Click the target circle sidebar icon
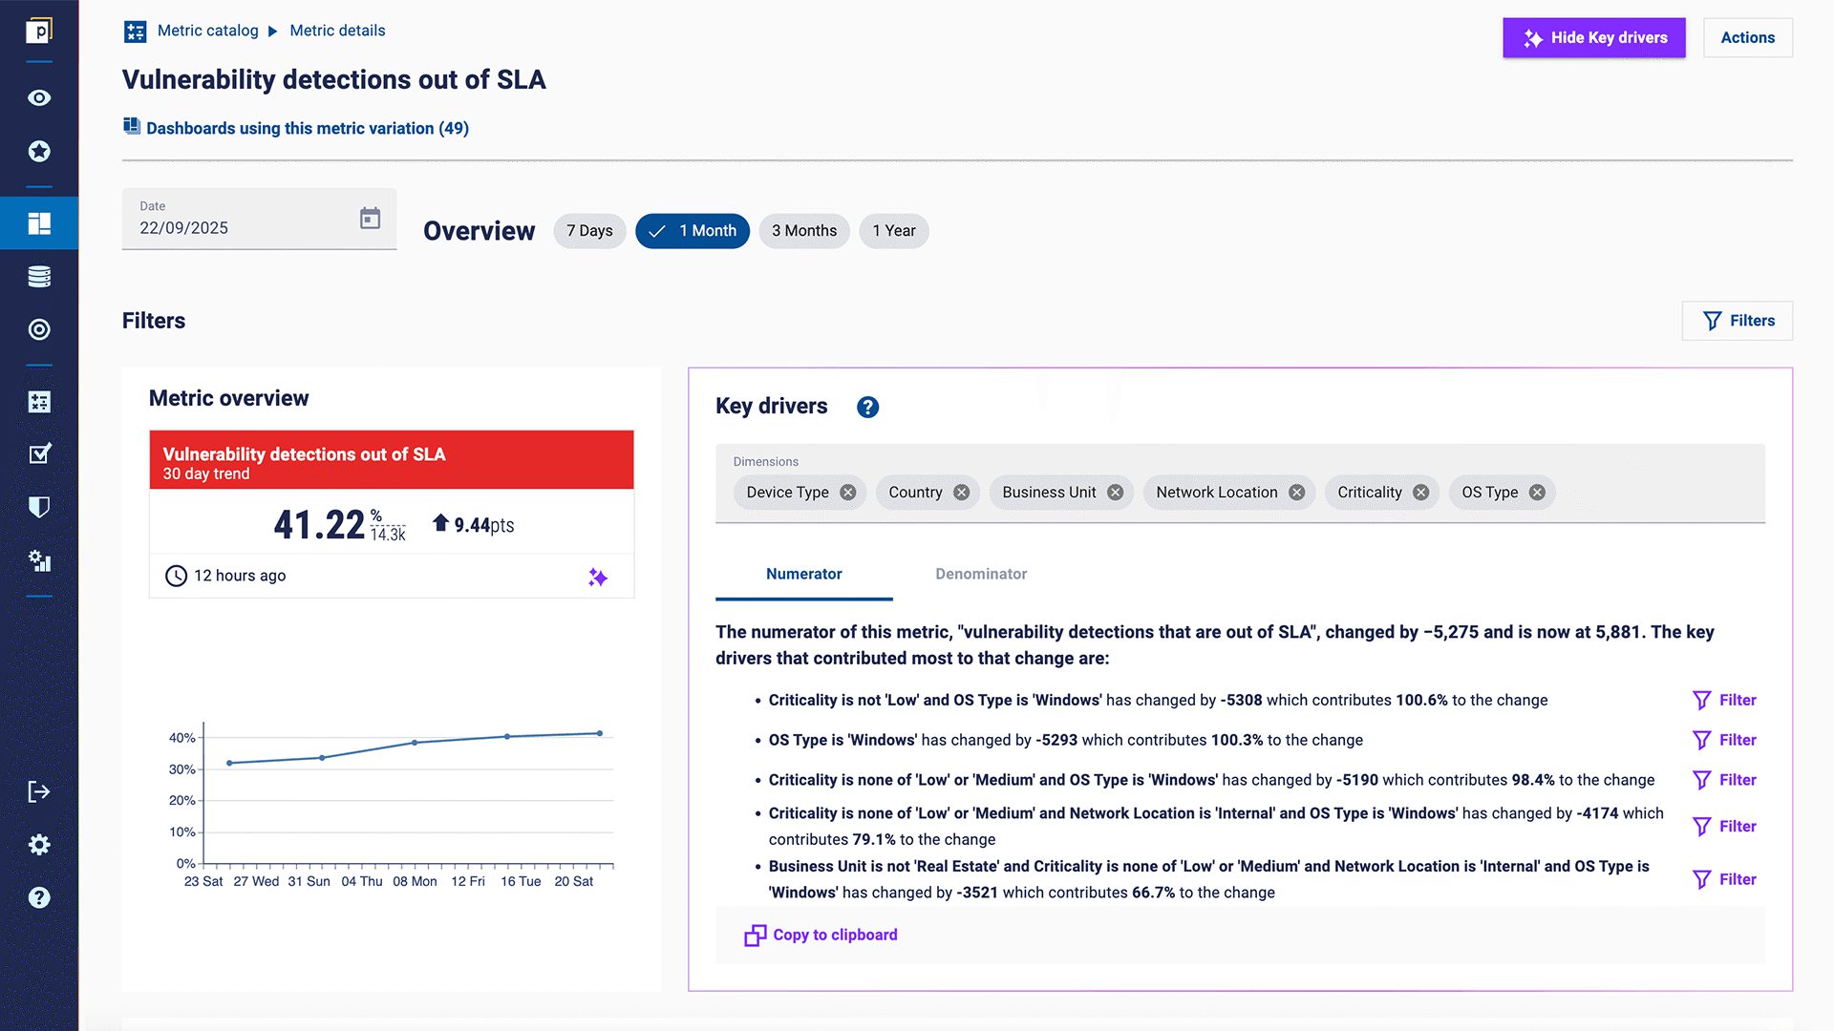Viewport: 1834px width, 1031px height. click(39, 329)
